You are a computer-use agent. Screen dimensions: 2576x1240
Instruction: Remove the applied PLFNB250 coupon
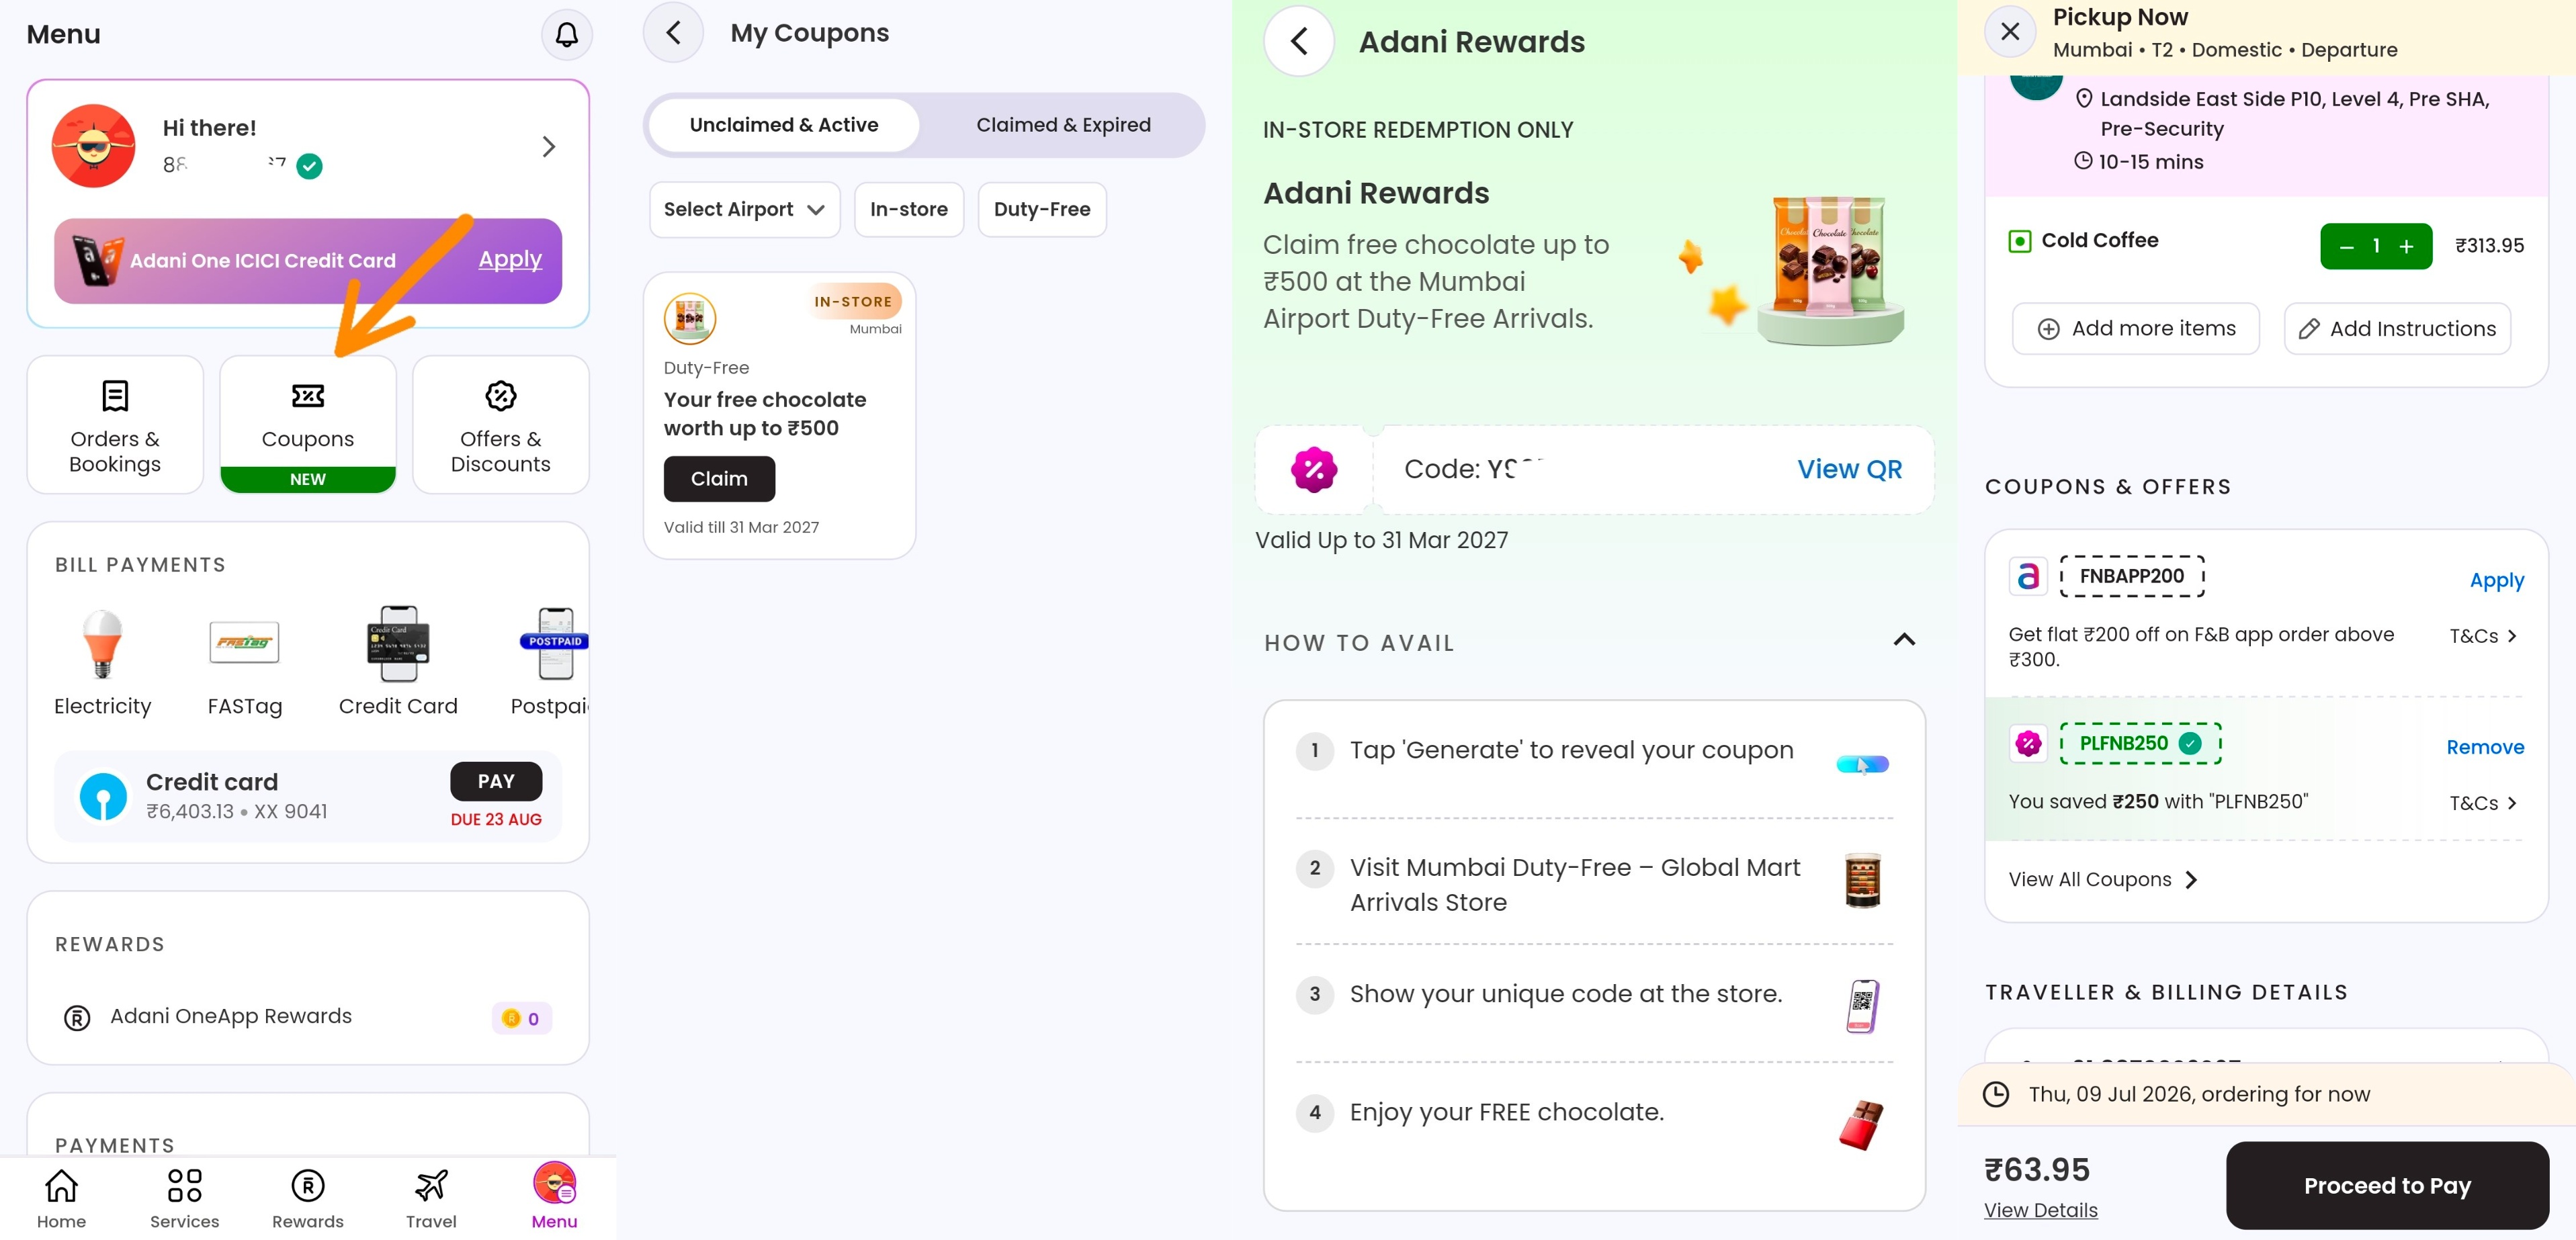click(x=2484, y=747)
